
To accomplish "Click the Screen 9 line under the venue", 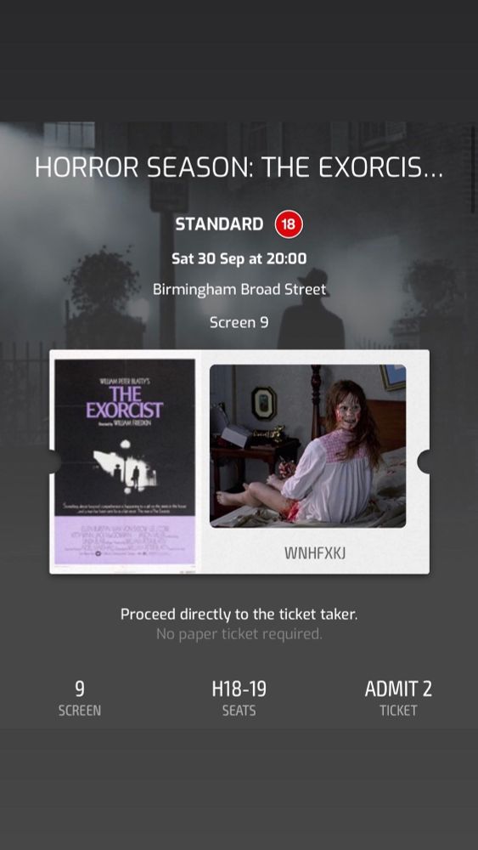I will click(x=239, y=322).
